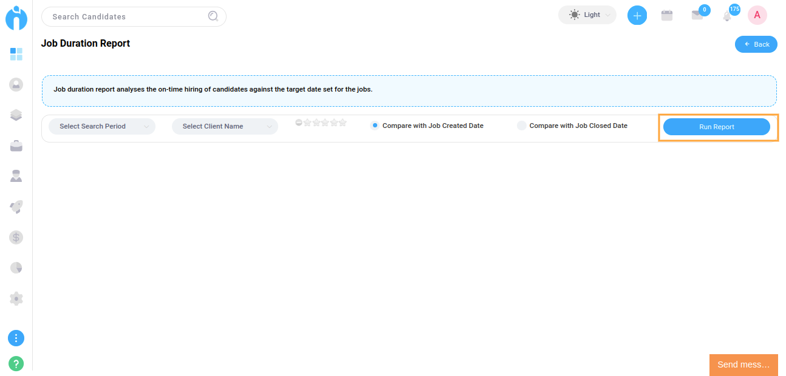Open the jobs briefcase sidebar icon
The height and width of the screenshot is (376, 786).
(16, 146)
